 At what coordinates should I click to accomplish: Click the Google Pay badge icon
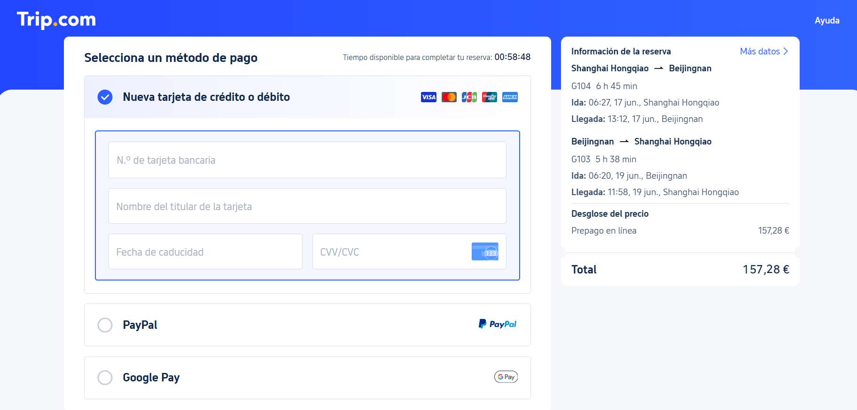(x=506, y=377)
